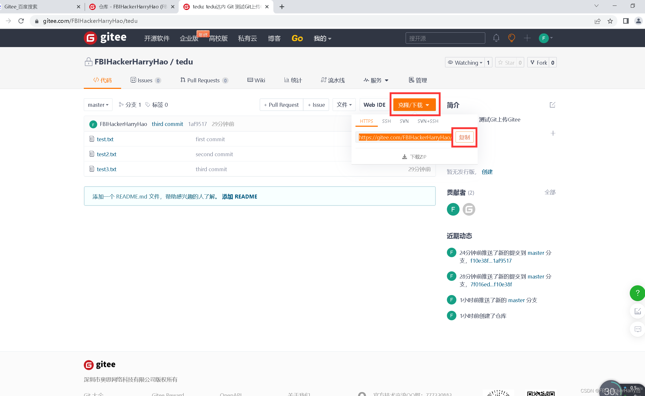Click 下载ZIP download link
The width and height of the screenshot is (645, 396).
tap(414, 157)
